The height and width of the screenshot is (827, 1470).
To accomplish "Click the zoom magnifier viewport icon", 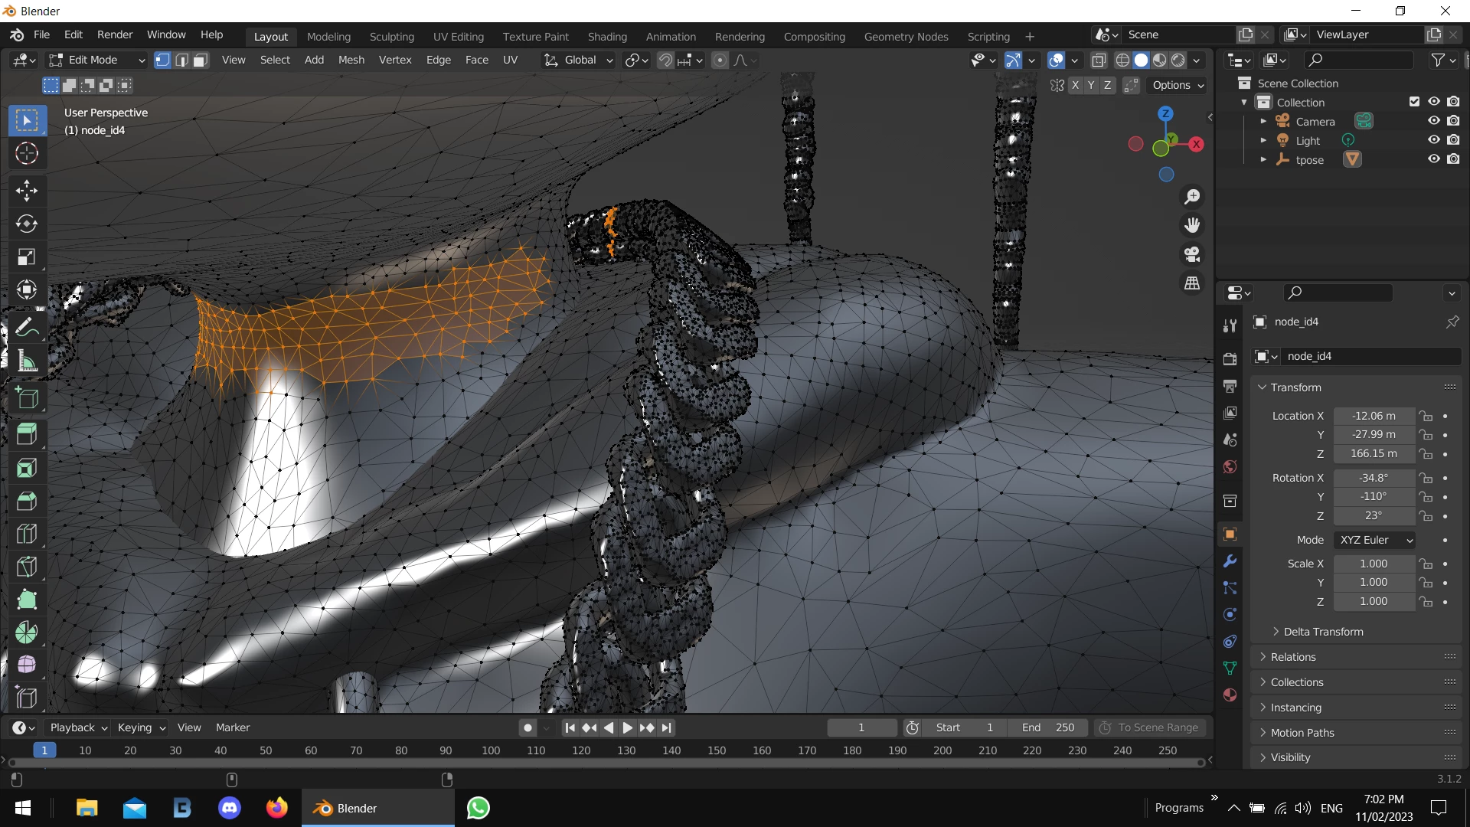I will pos(1192,197).
